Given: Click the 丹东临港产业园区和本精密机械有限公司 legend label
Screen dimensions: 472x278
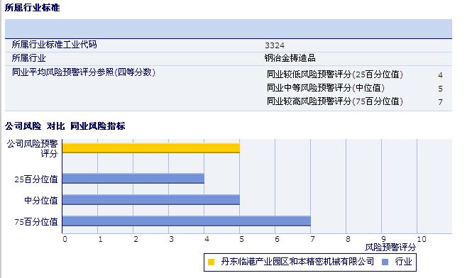Looking at the screenshot, I should coord(297,262).
